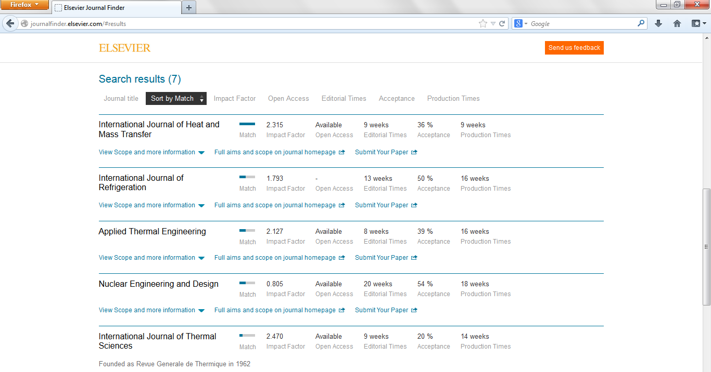711x372 pixels.
Task: Sort results by Acceptance
Action: 397,99
